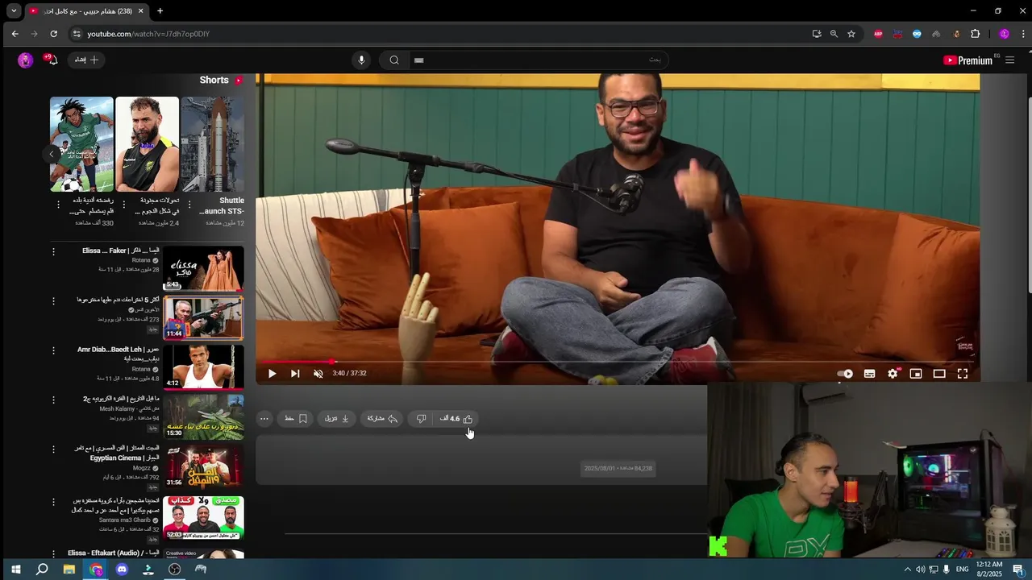This screenshot has height=580, width=1032.
Task: Close the YouTube browser tab
Action: coord(141,11)
